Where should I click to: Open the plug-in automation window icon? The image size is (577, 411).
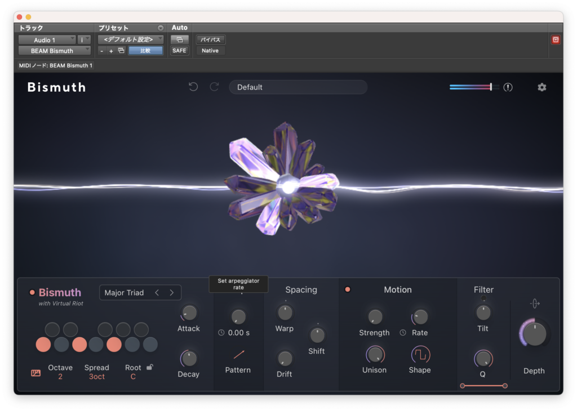180,40
